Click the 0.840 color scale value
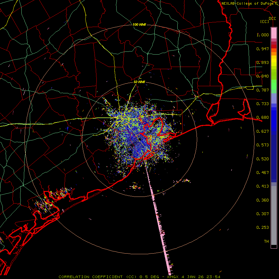Viewport: 279px width, 279px height. (x=263, y=76)
